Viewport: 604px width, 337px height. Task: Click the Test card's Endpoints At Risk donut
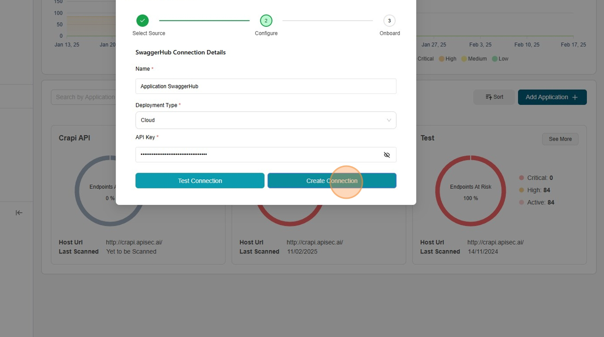[470, 191]
